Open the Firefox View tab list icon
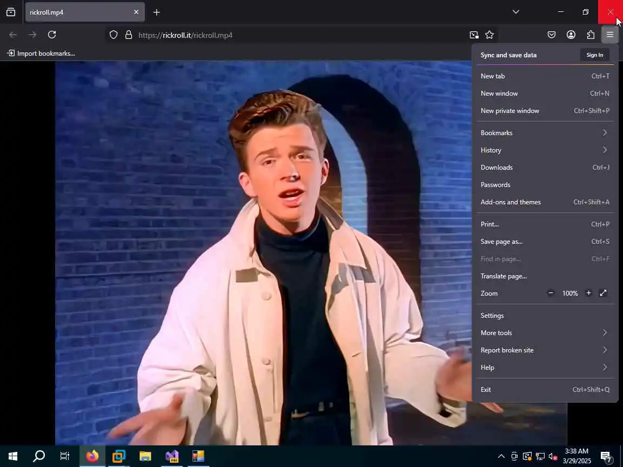The image size is (623, 467). (x=11, y=12)
